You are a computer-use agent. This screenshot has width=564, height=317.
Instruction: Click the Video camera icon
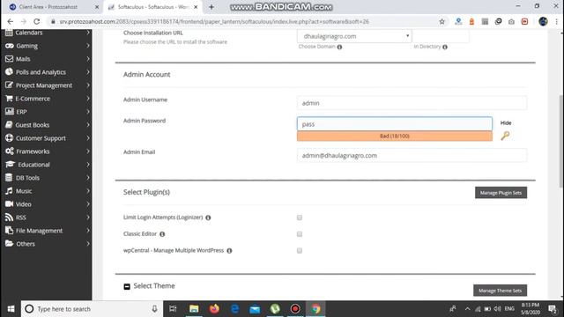click(10, 204)
